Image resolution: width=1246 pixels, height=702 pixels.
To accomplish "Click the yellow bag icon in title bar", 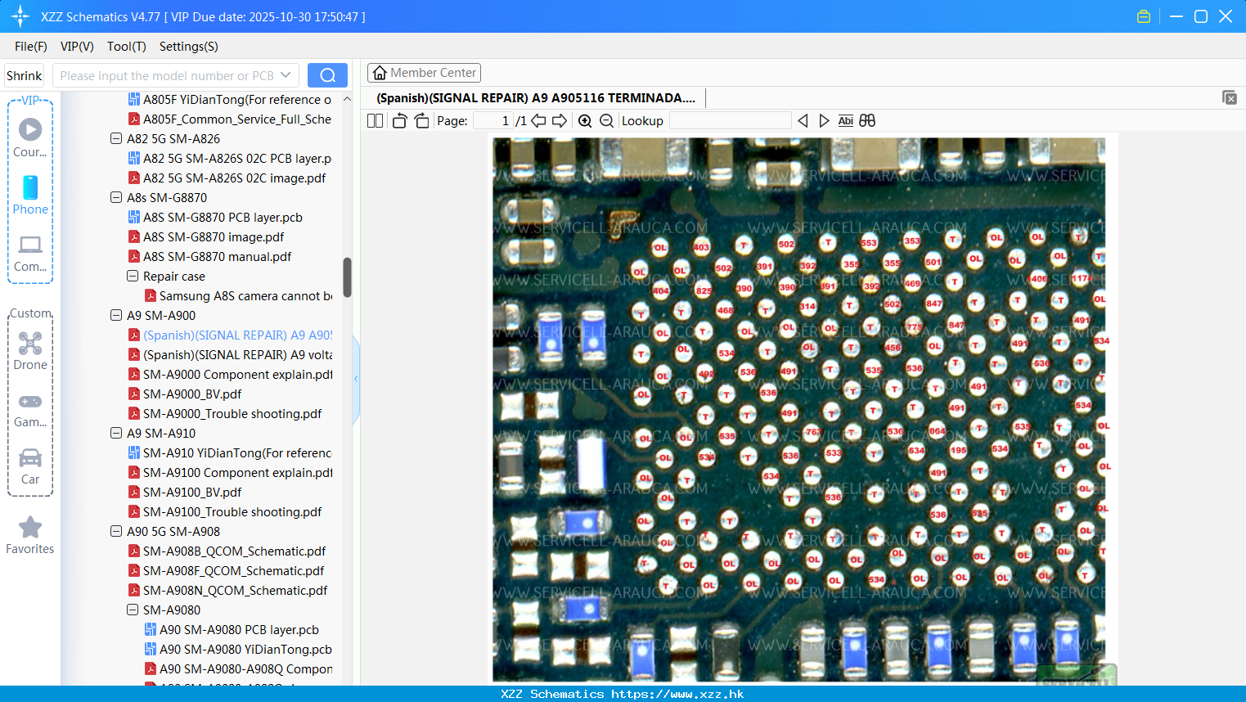I will coord(1144,16).
